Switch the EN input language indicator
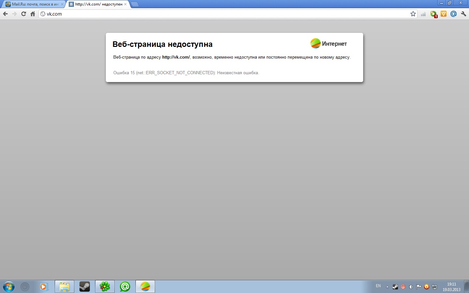Screen dimensions: 469x293 (378, 286)
